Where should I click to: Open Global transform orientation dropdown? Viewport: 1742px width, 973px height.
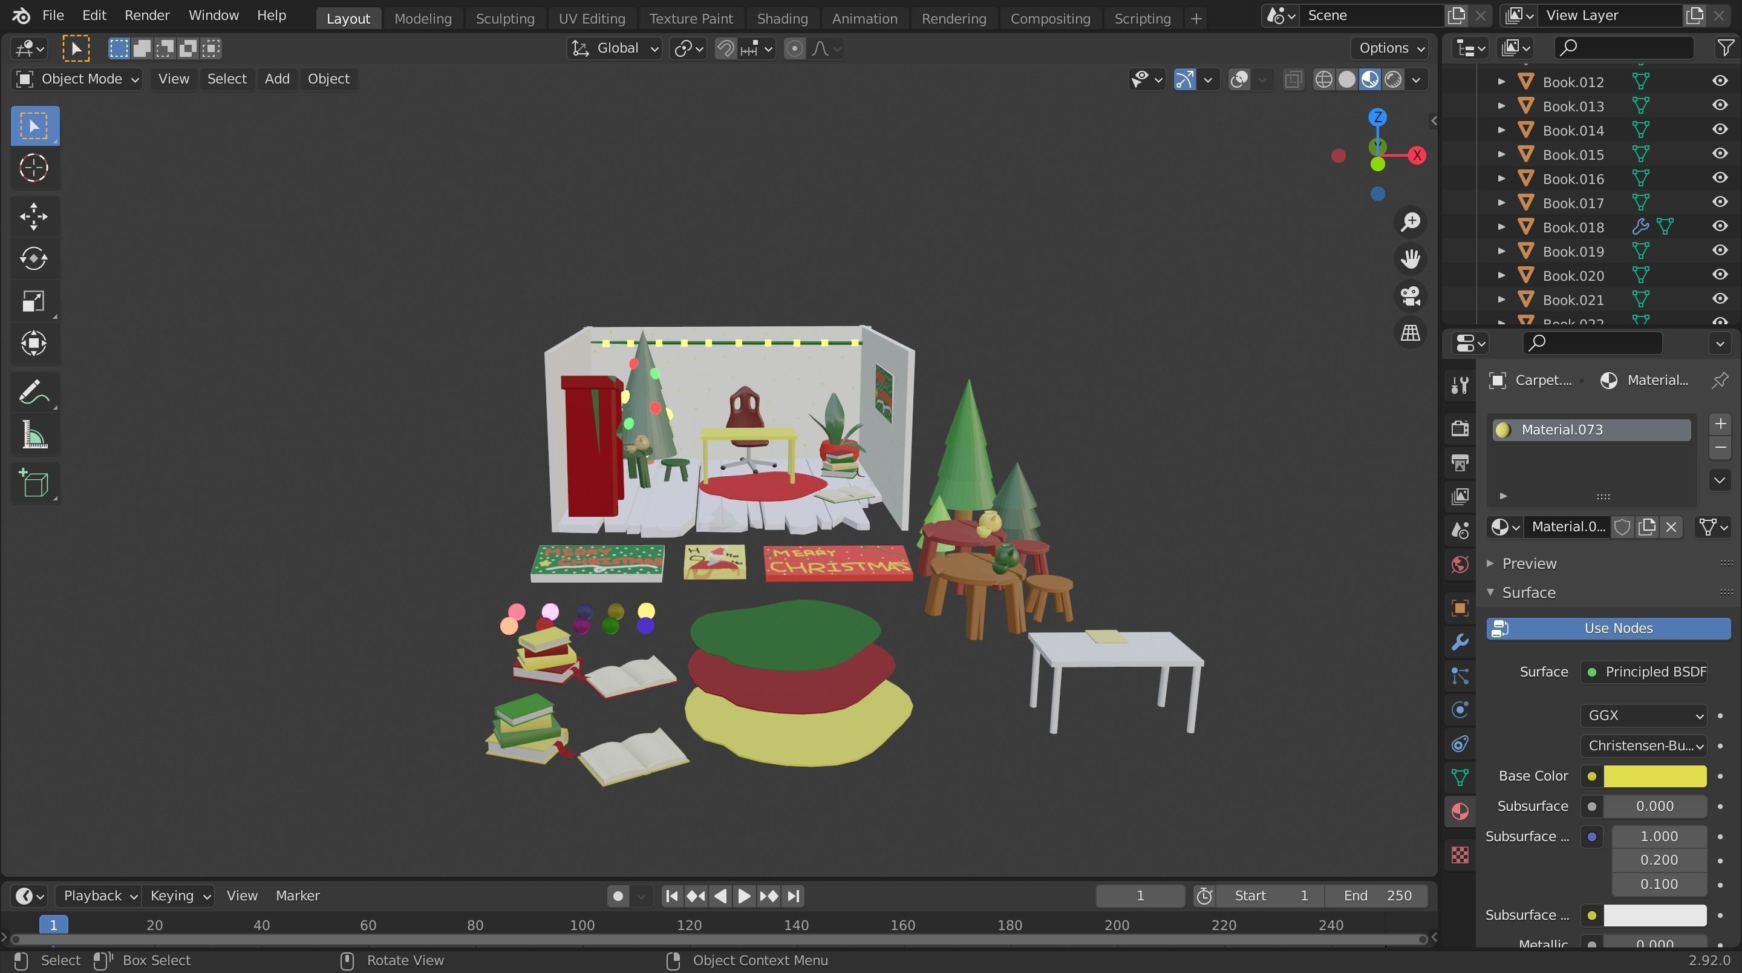615,49
